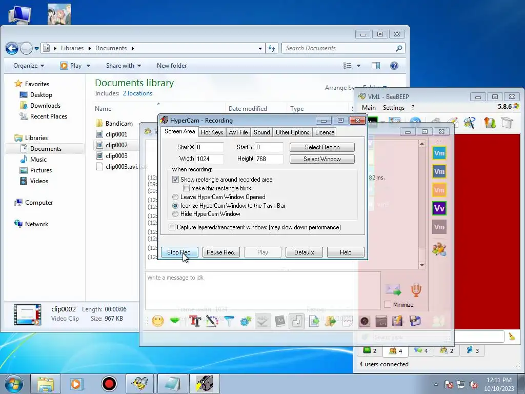The height and width of the screenshot is (394, 525).
Task: Click the Start X input field
Action: 210,147
